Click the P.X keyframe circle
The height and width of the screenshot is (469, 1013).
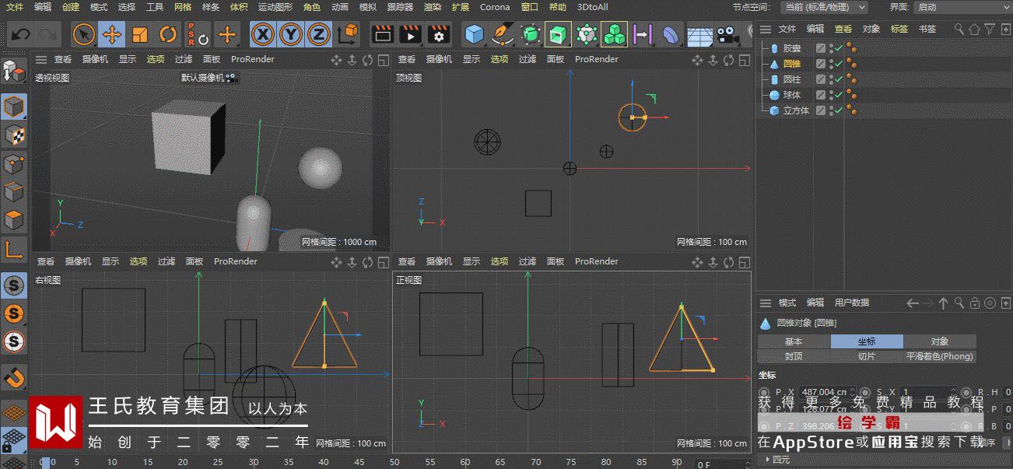click(764, 393)
